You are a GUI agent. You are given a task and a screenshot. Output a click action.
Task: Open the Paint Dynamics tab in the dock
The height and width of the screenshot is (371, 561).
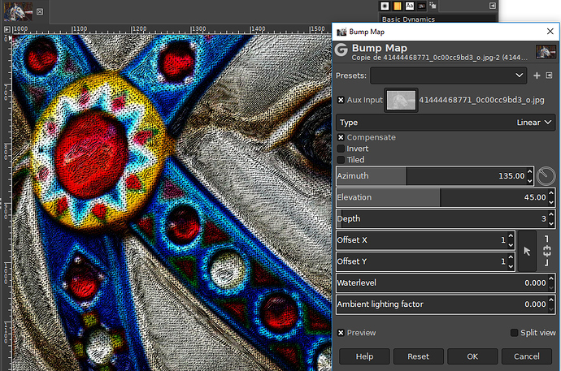click(x=433, y=5)
